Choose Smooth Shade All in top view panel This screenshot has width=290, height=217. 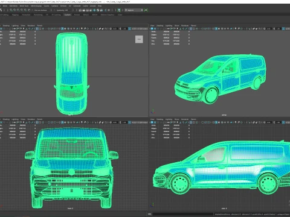coord(62,28)
